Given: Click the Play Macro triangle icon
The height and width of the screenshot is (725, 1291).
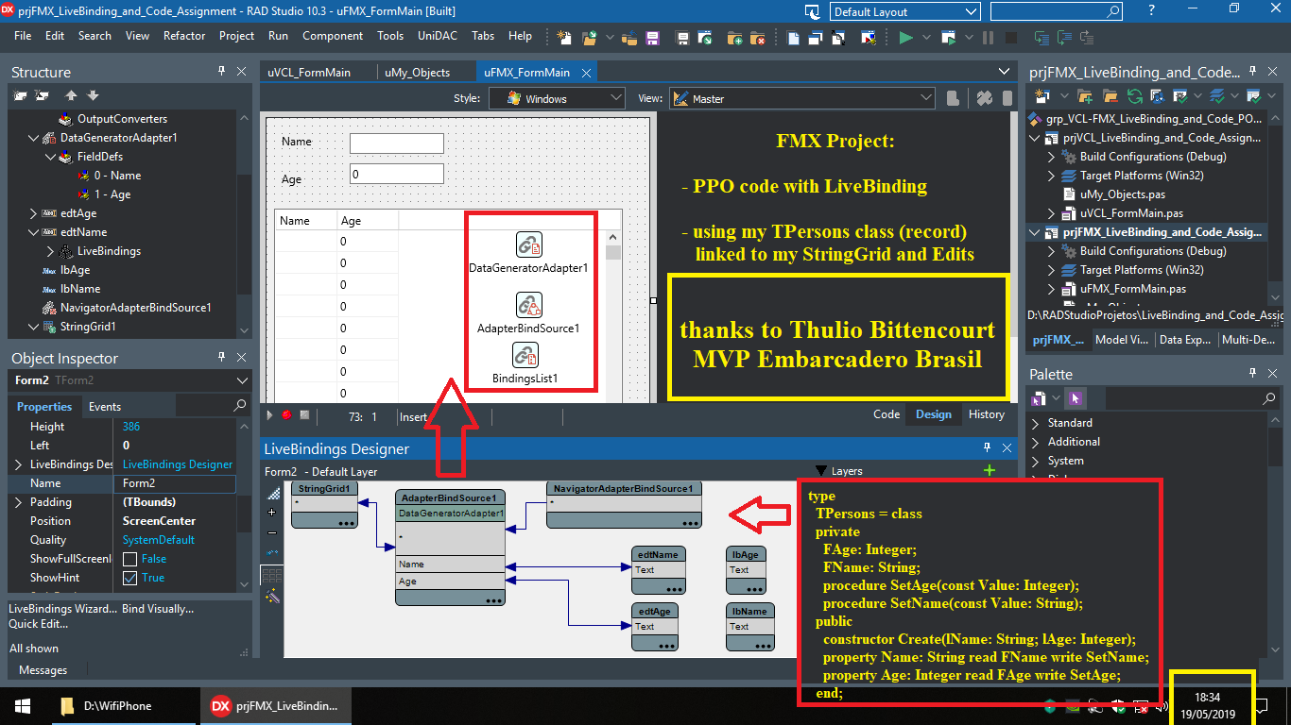Looking at the screenshot, I should [269, 415].
